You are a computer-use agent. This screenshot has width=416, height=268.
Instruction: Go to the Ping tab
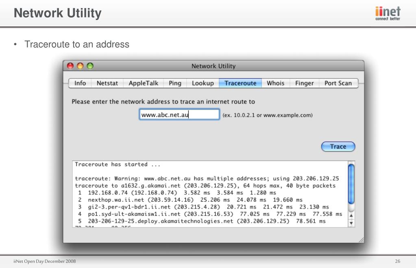(175, 83)
